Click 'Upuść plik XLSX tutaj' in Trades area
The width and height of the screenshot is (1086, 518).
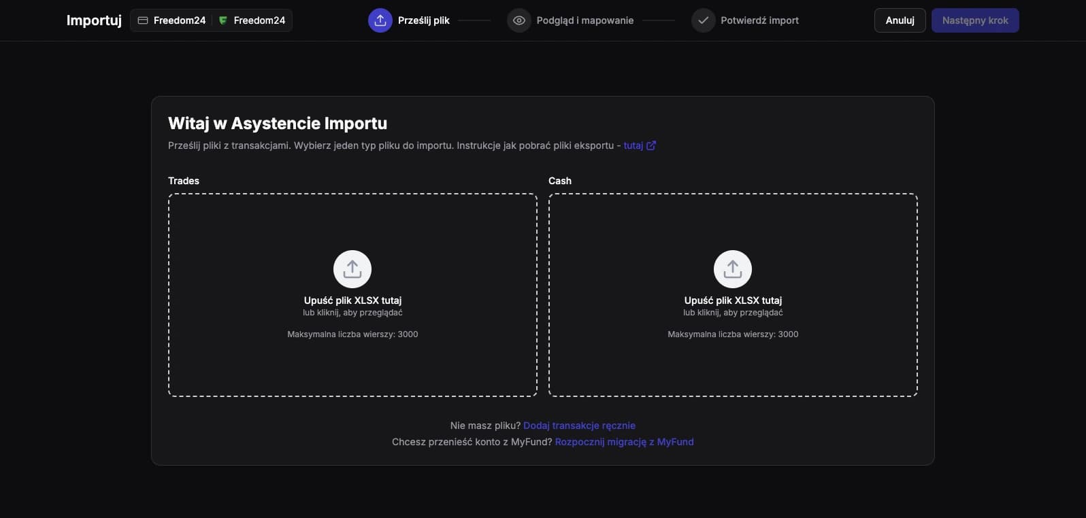coord(352,300)
